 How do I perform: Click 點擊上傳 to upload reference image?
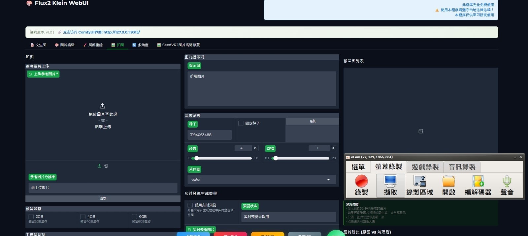(103, 127)
